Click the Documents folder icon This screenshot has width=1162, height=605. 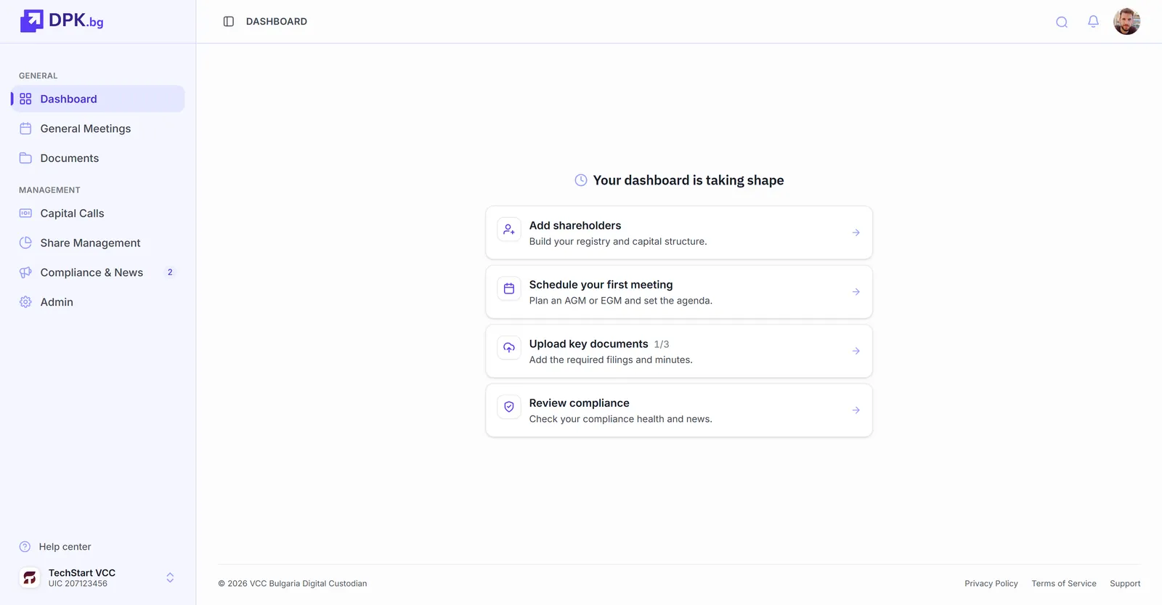pos(25,158)
